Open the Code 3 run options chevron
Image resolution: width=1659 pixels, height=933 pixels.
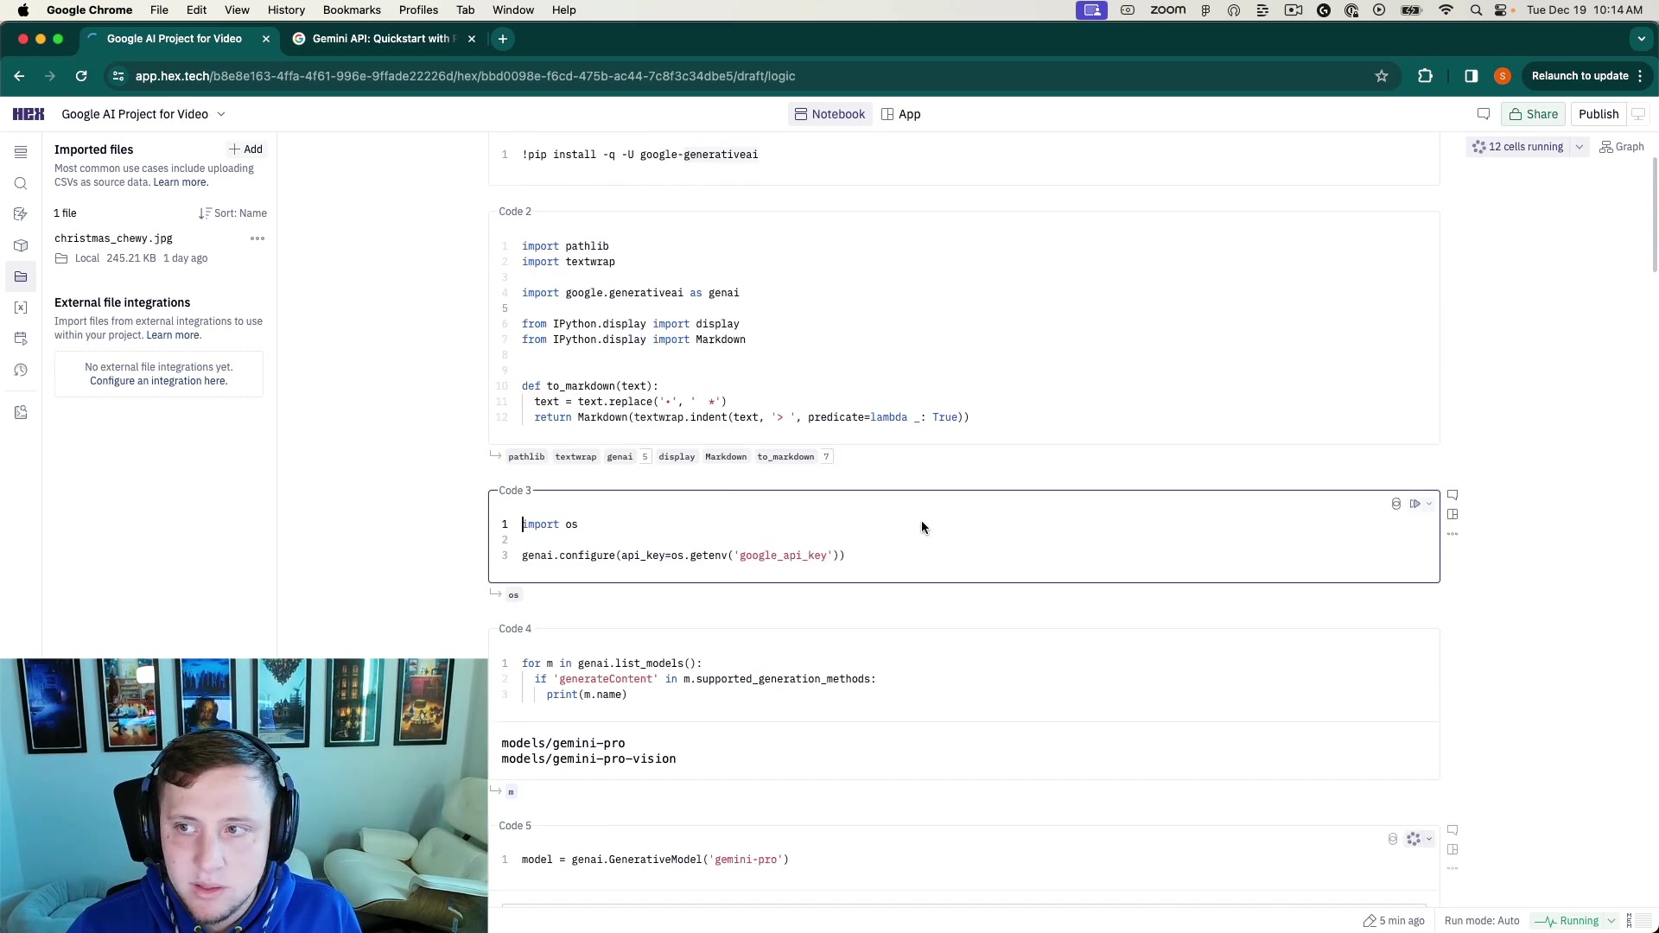click(x=1429, y=504)
